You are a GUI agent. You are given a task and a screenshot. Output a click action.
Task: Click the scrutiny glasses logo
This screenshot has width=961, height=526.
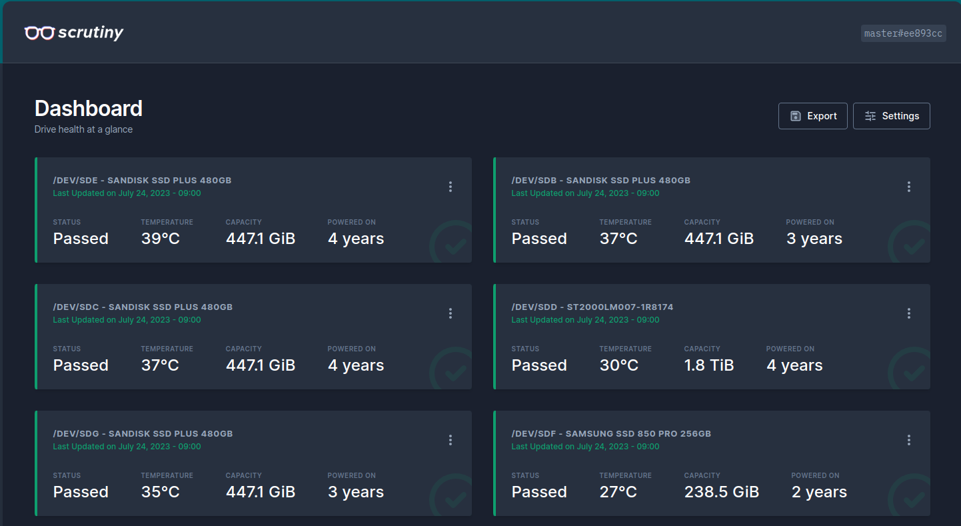[74, 32]
